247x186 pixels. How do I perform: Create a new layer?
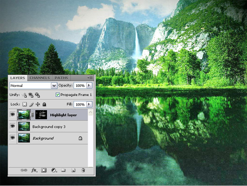coord(73,170)
